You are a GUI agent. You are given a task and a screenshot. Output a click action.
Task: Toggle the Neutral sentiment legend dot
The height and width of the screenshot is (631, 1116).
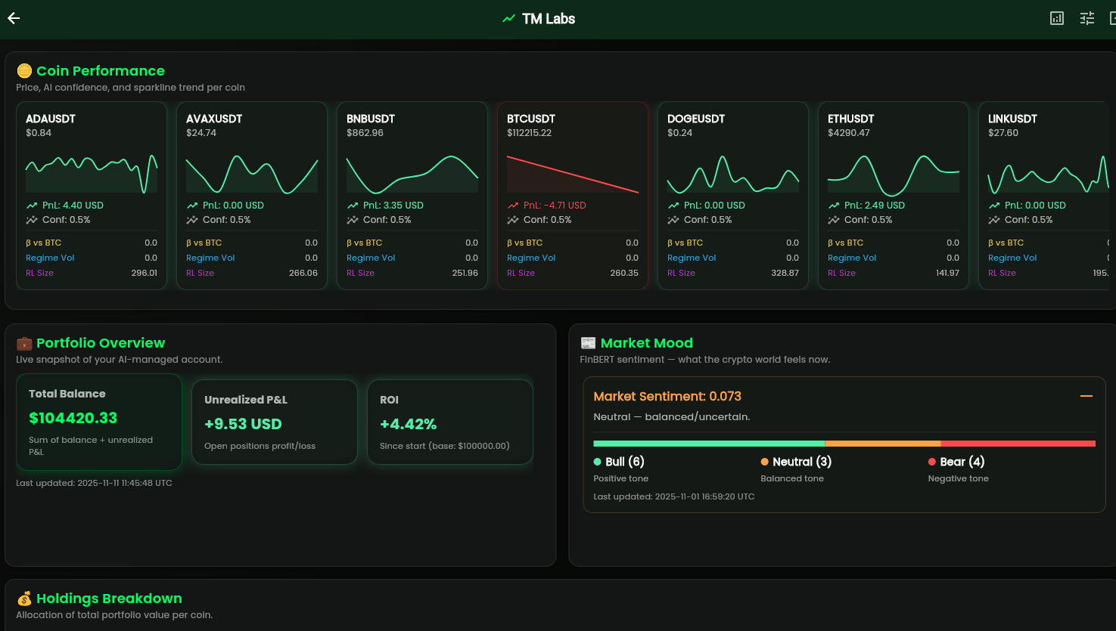(766, 461)
